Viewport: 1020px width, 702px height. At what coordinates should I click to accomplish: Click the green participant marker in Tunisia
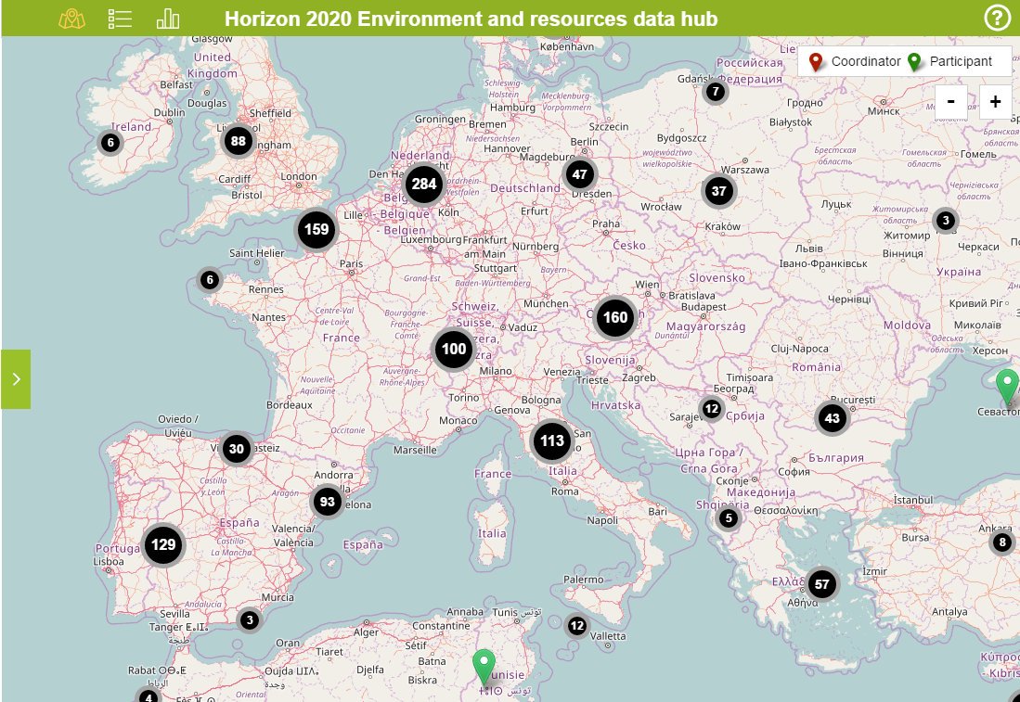click(x=484, y=666)
